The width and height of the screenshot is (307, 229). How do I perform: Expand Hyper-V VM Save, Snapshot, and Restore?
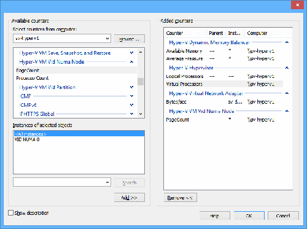131,53
